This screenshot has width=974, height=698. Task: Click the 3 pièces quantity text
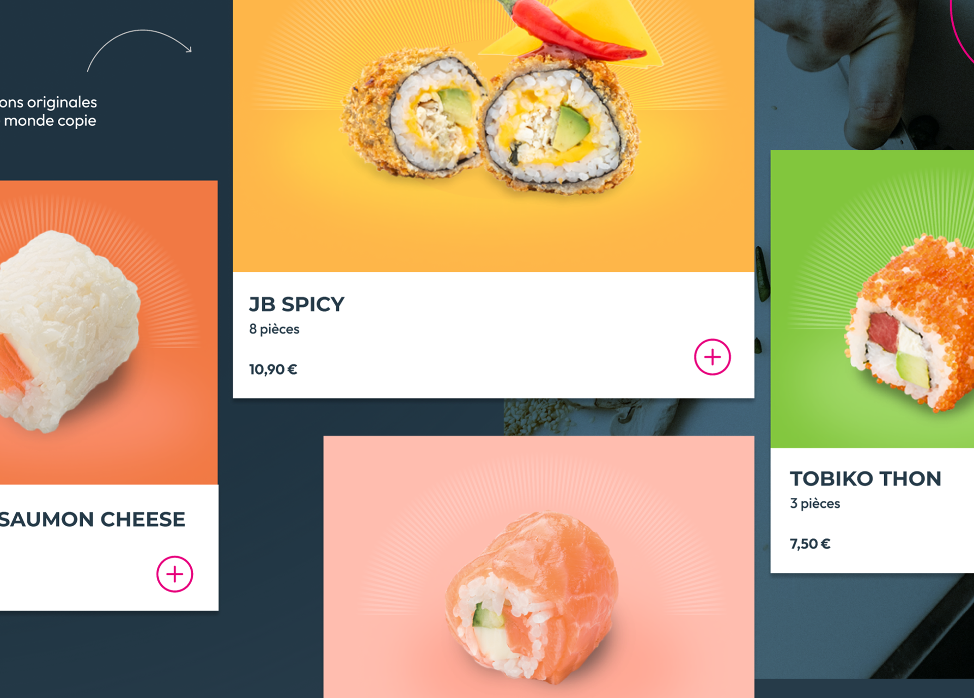(815, 503)
